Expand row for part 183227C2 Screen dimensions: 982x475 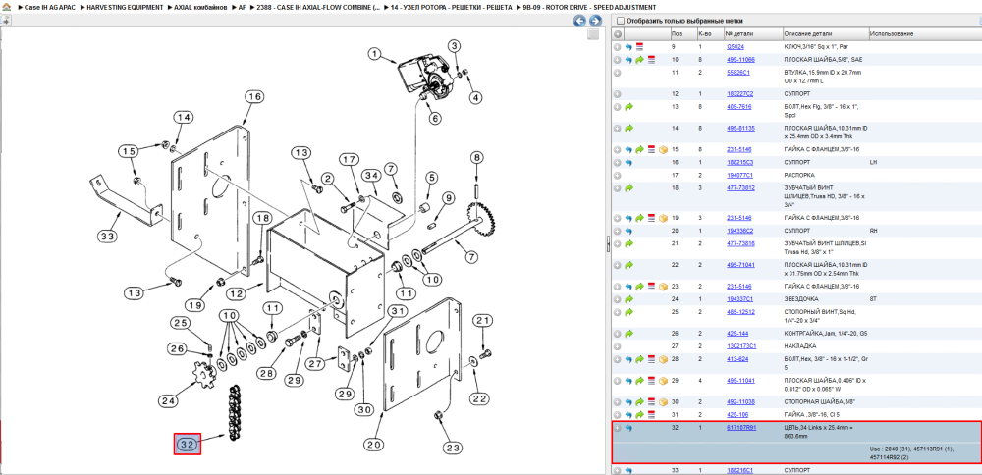click(x=618, y=94)
